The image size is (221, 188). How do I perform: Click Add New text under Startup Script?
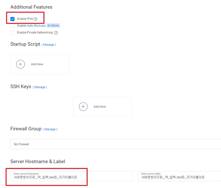click(x=37, y=64)
